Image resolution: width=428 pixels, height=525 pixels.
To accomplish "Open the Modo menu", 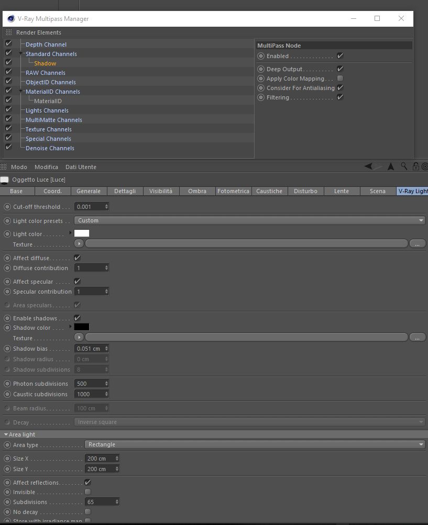I will (19, 167).
